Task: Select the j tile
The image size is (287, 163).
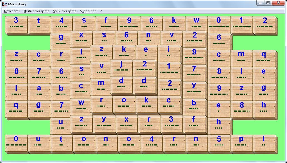Action: pyautogui.click(x=121, y=67)
